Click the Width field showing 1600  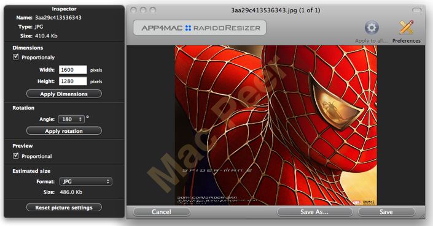click(x=73, y=70)
